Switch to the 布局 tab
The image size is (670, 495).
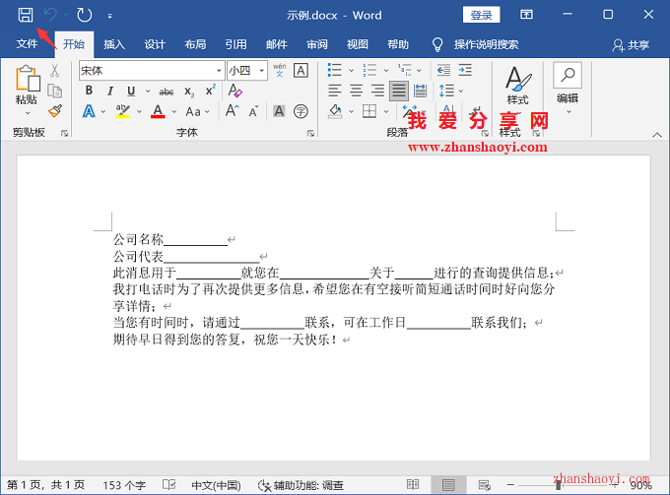pos(195,44)
